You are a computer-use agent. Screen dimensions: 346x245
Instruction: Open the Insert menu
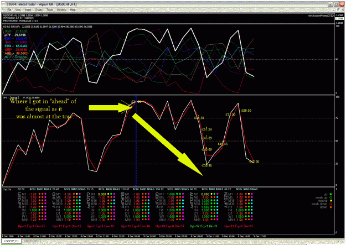(x=28, y=10)
